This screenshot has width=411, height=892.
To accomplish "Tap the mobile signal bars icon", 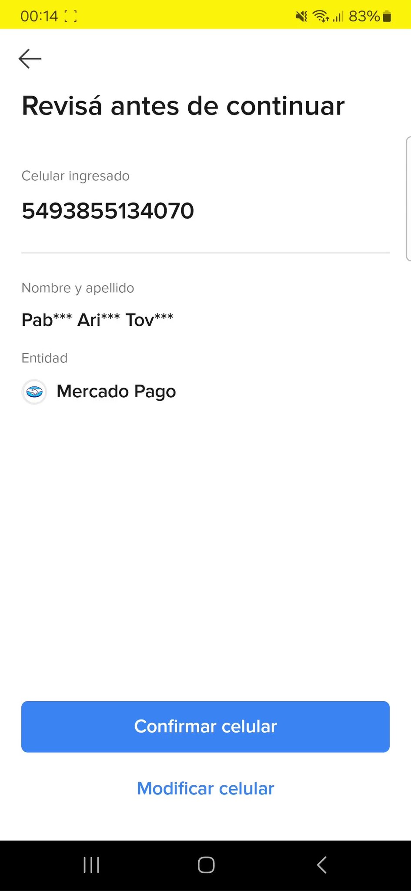I will pos(338,17).
